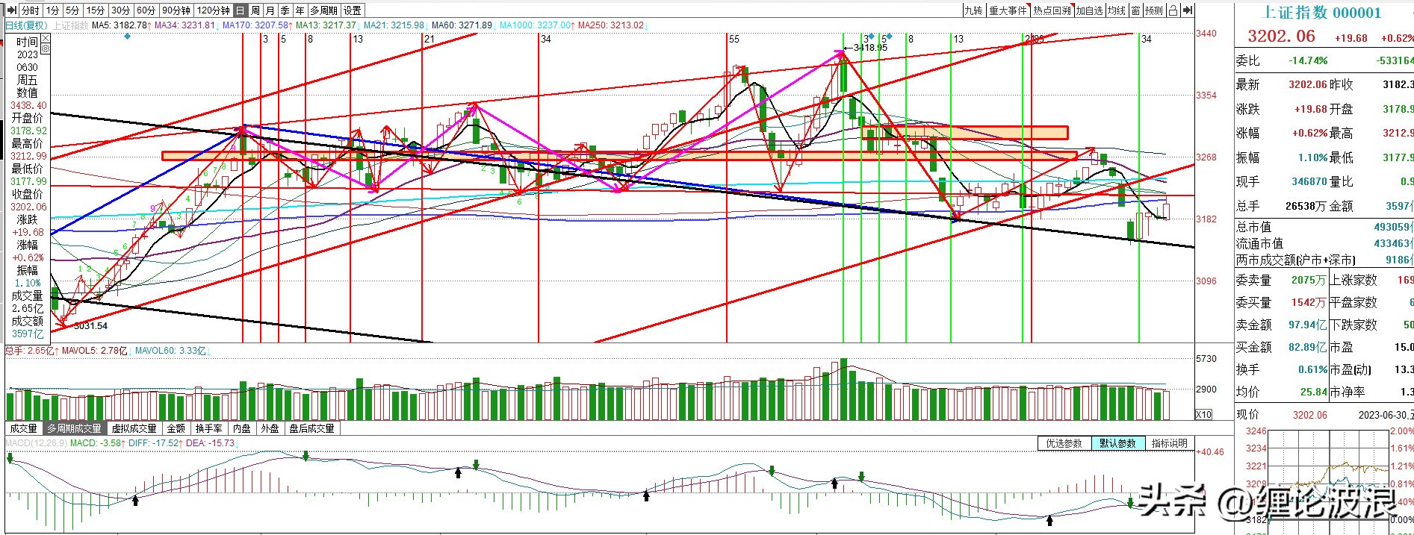Toggle 重大事件 major events display

click(1008, 10)
